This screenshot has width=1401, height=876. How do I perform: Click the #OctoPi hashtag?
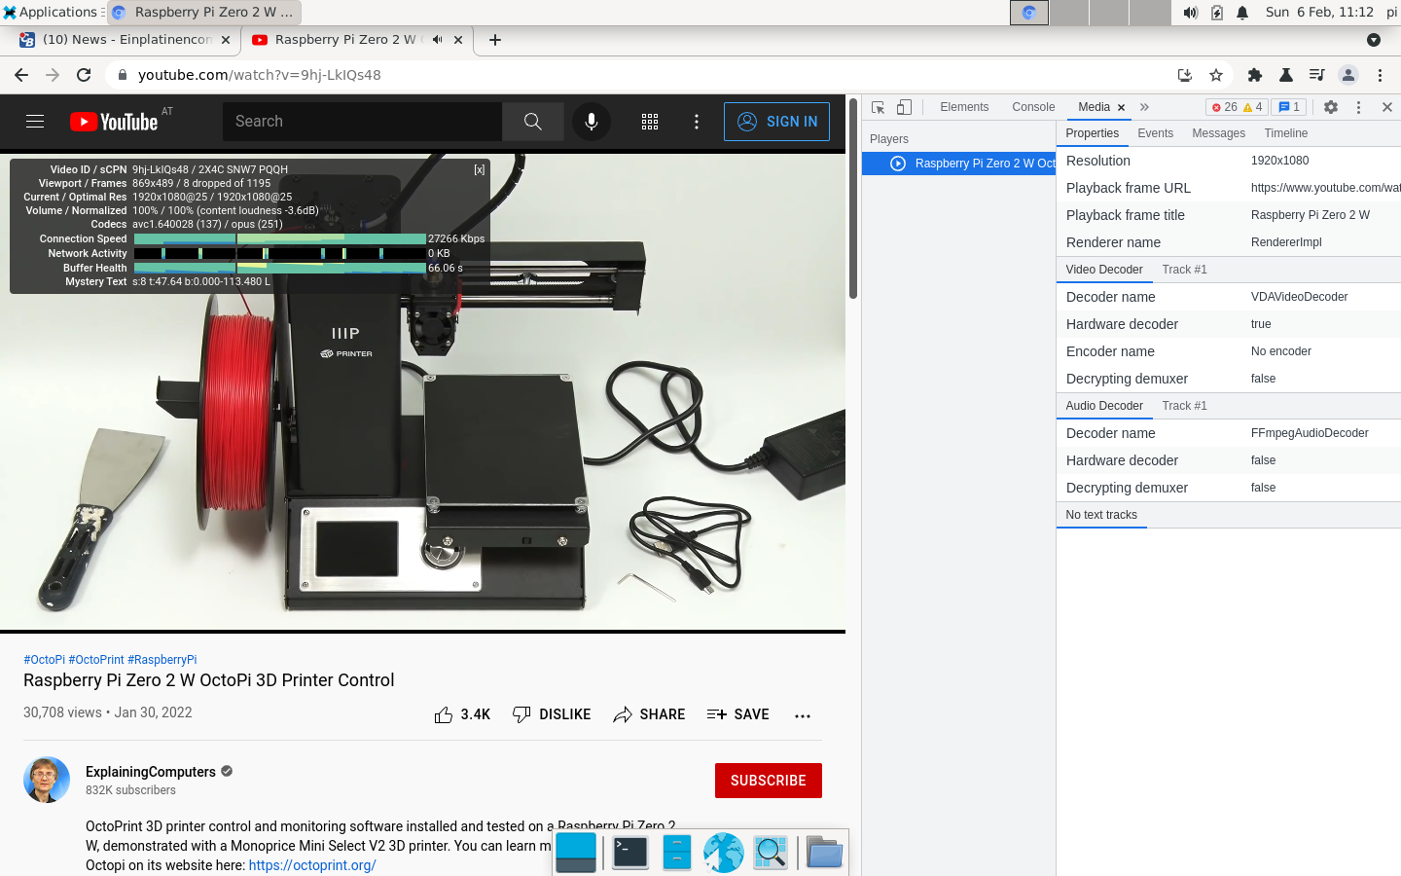[44, 660]
